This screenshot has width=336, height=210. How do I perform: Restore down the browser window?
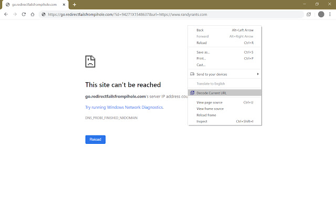[x=317, y=4]
